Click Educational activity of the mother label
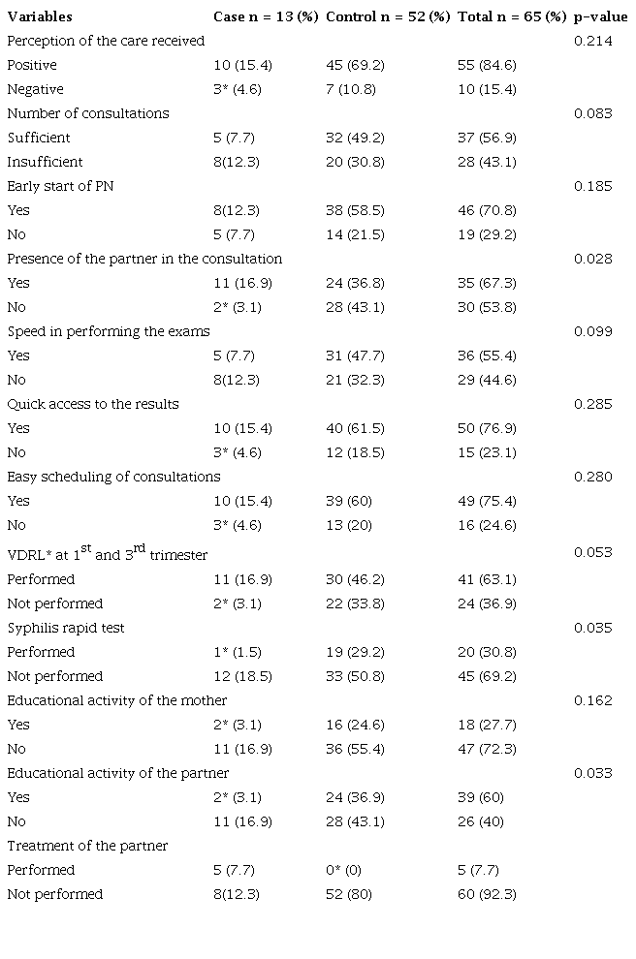Screen dimensions: 636x959 click(117, 700)
